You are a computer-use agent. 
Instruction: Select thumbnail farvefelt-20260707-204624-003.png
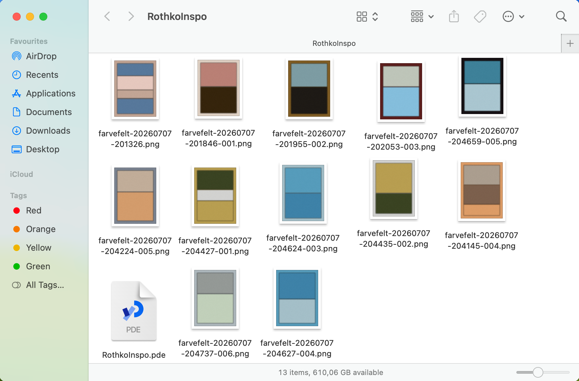coord(303,193)
